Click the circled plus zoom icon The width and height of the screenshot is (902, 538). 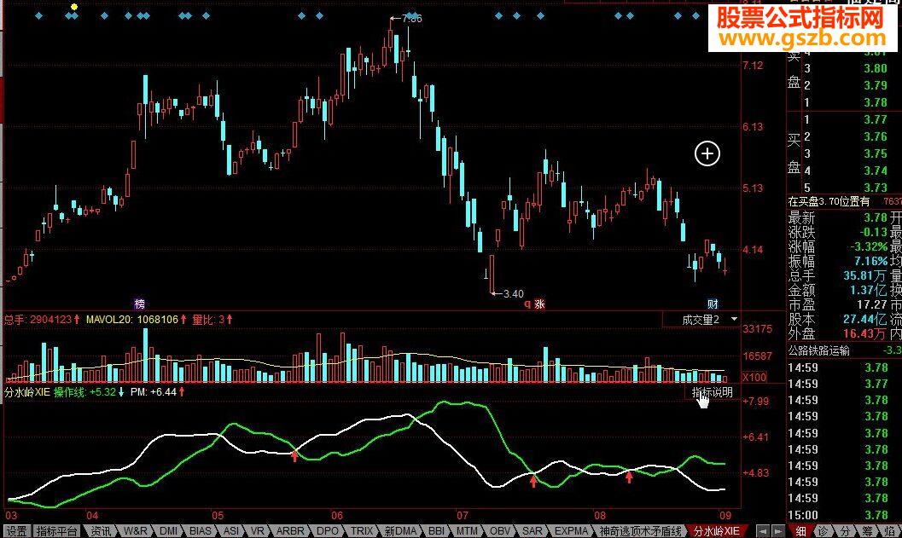pyautogui.click(x=707, y=154)
